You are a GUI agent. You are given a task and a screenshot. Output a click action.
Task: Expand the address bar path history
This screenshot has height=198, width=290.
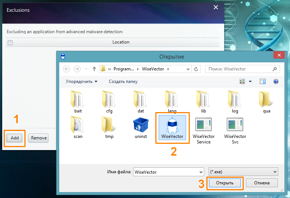188,69
